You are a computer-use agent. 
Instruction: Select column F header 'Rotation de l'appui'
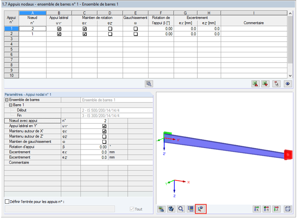tap(161, 13)
